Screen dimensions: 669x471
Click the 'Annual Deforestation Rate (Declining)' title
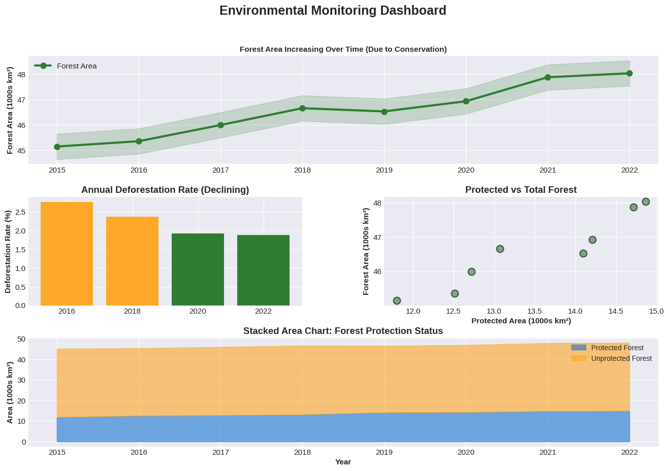[x=165, y=190]
